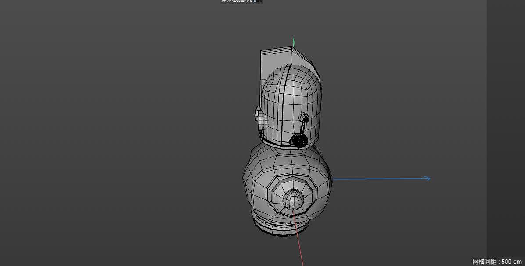Select the small sphere in octagonal socket
525x266 pixels.
(x=293, y=200)
